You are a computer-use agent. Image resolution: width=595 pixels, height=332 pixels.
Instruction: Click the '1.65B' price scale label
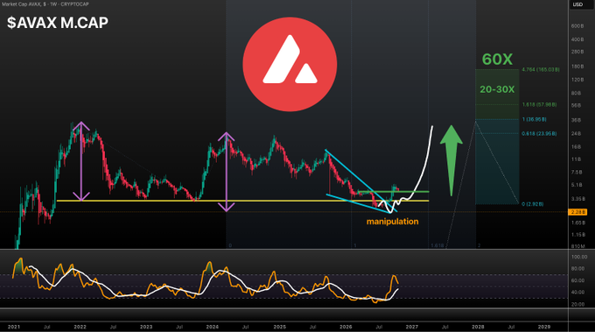(577, 223)
